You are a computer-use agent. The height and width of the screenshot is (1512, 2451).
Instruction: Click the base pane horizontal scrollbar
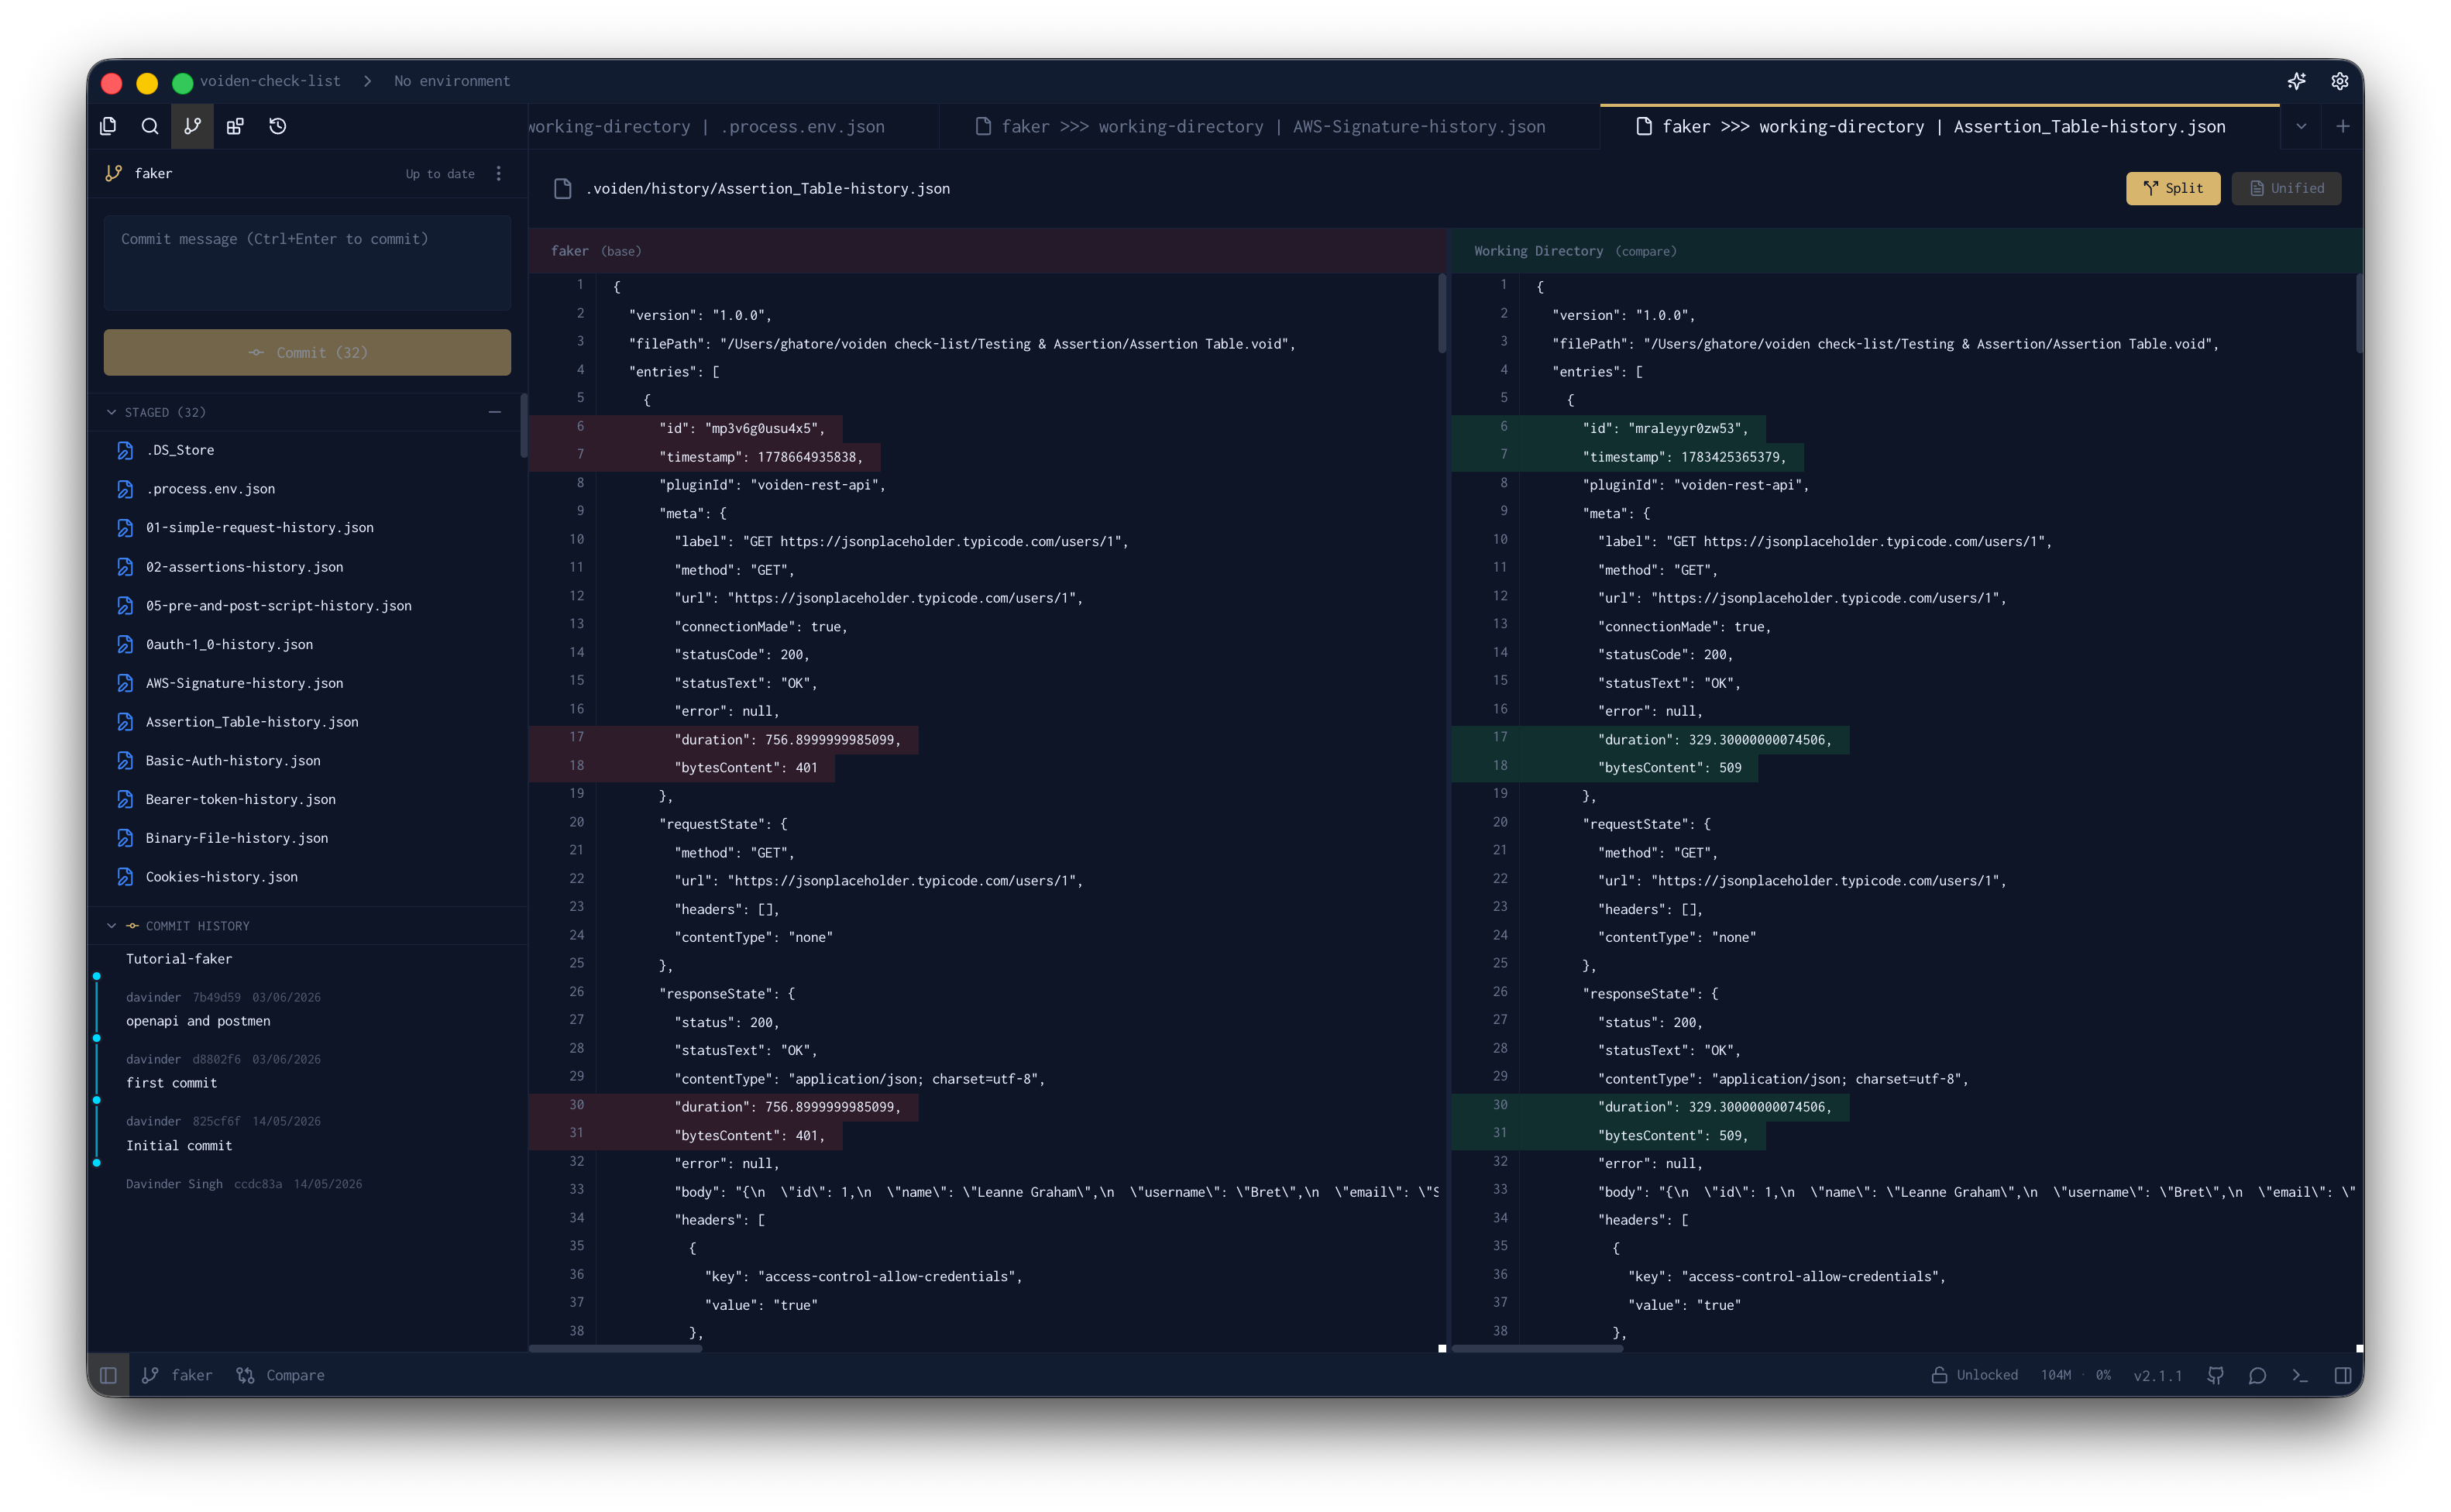click(615, 1348)
